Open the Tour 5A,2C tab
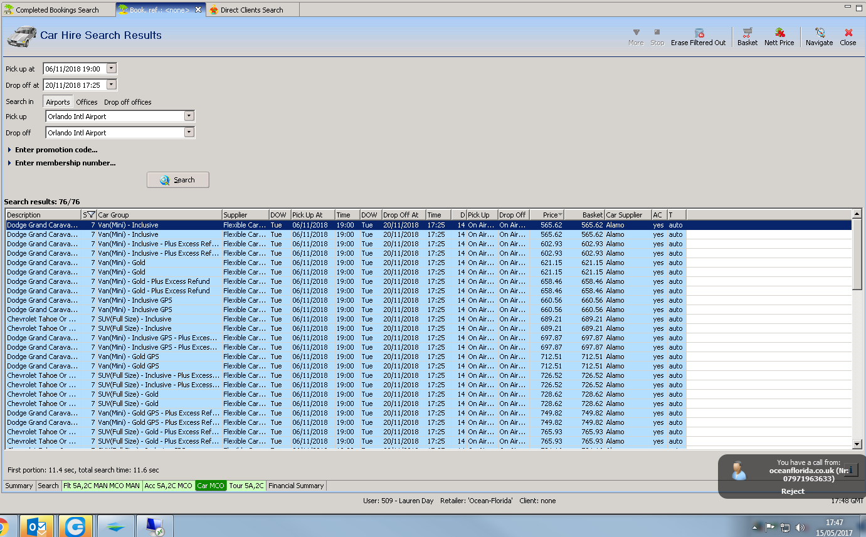 (x=246, y=486)
